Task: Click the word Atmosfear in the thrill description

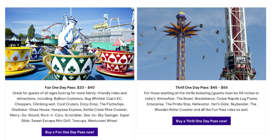Action: point(166,98)
